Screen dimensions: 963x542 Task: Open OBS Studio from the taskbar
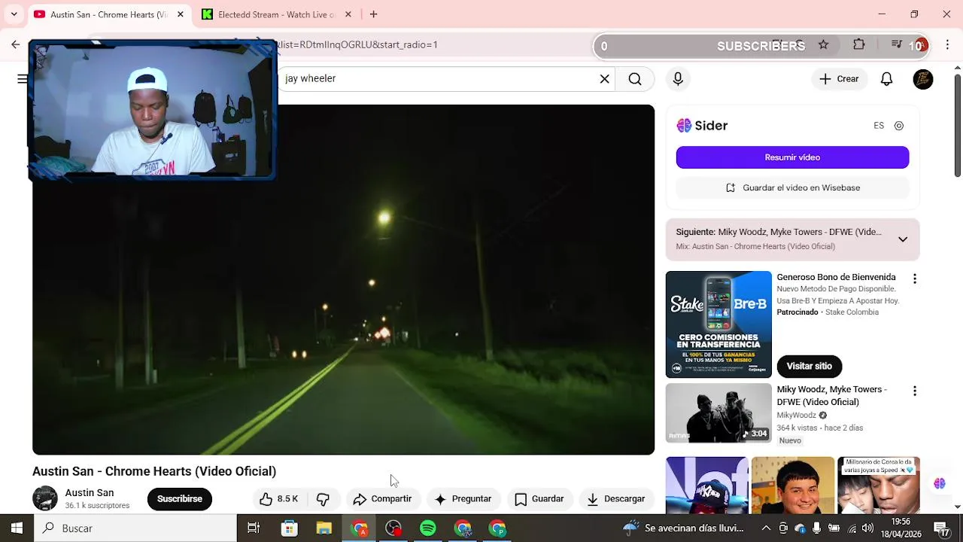[x=393, y=528]
